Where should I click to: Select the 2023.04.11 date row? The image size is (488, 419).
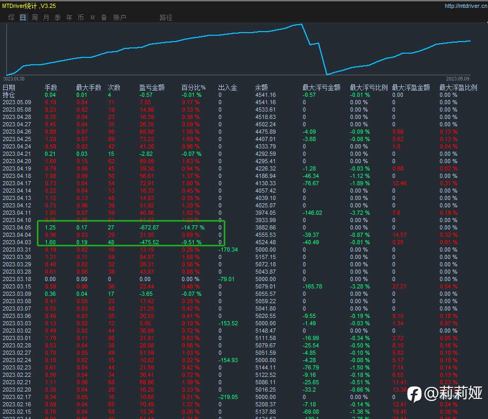pyautogui.click(x=17, y=213)
